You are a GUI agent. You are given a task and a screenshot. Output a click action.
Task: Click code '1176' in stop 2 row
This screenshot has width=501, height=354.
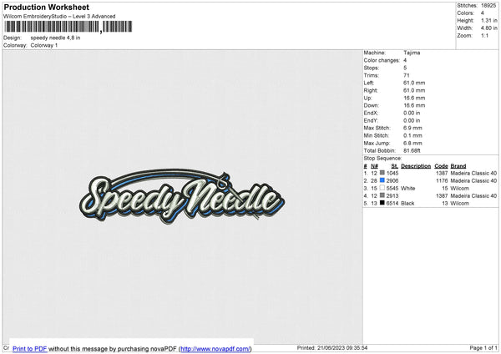[x=442, y=180]
